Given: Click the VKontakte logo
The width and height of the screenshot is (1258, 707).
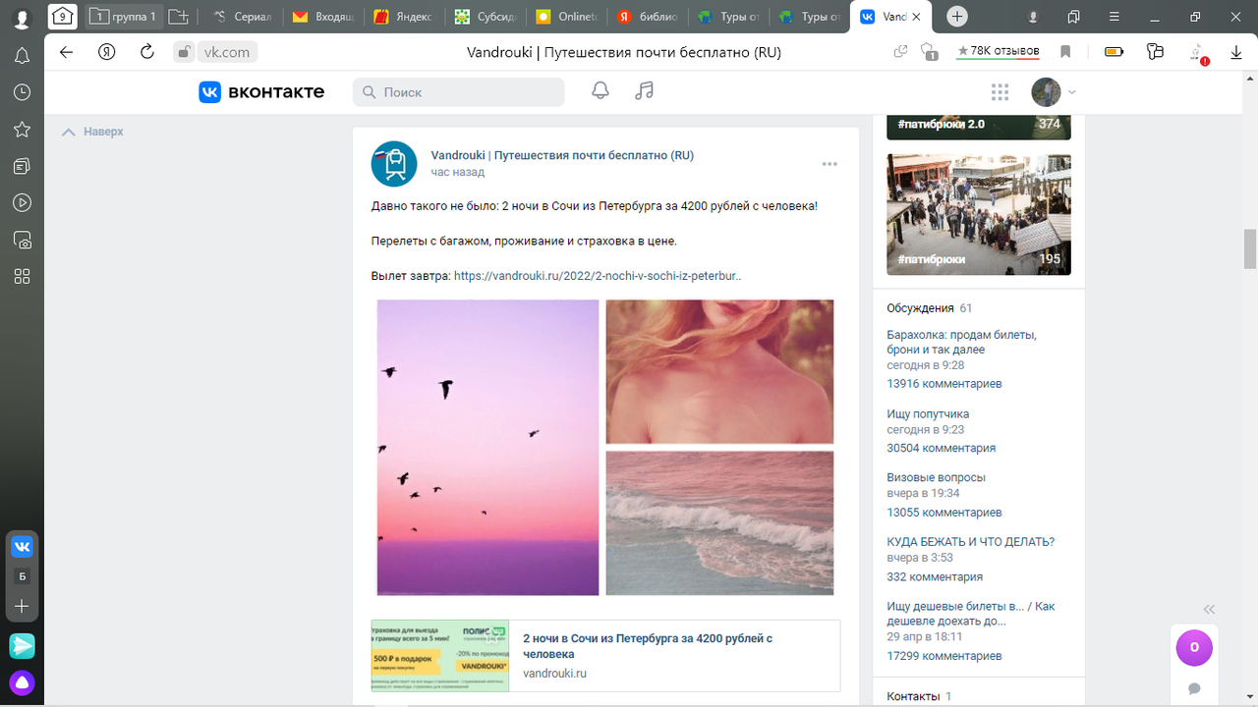Looking at the screenshot, I should pyautogui.click(x=261, y=91).
